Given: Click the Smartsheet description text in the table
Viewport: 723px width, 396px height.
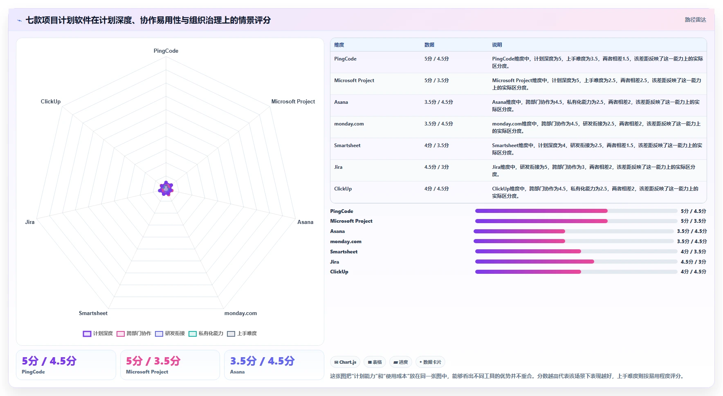Looking at the screenshot, I should coord(597,149).
